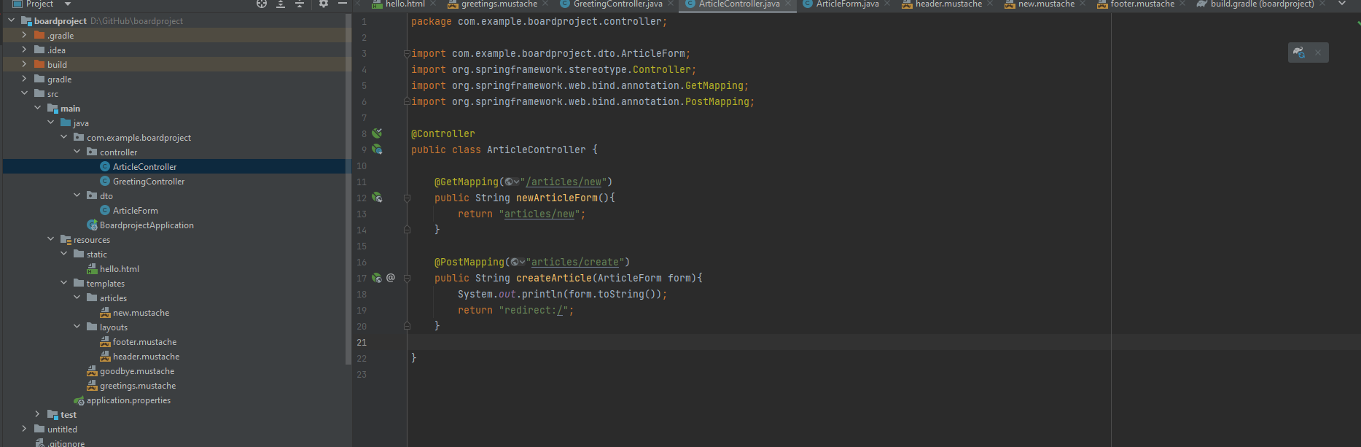Show hidden editor tabs dropdown arrow

point(1342,4)
